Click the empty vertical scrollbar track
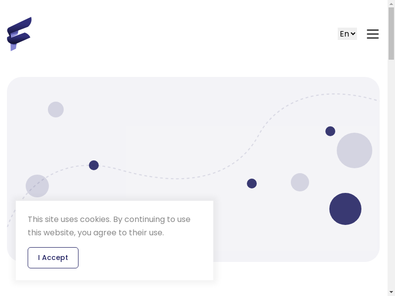 pyautogui.click(x=391, y=173)
